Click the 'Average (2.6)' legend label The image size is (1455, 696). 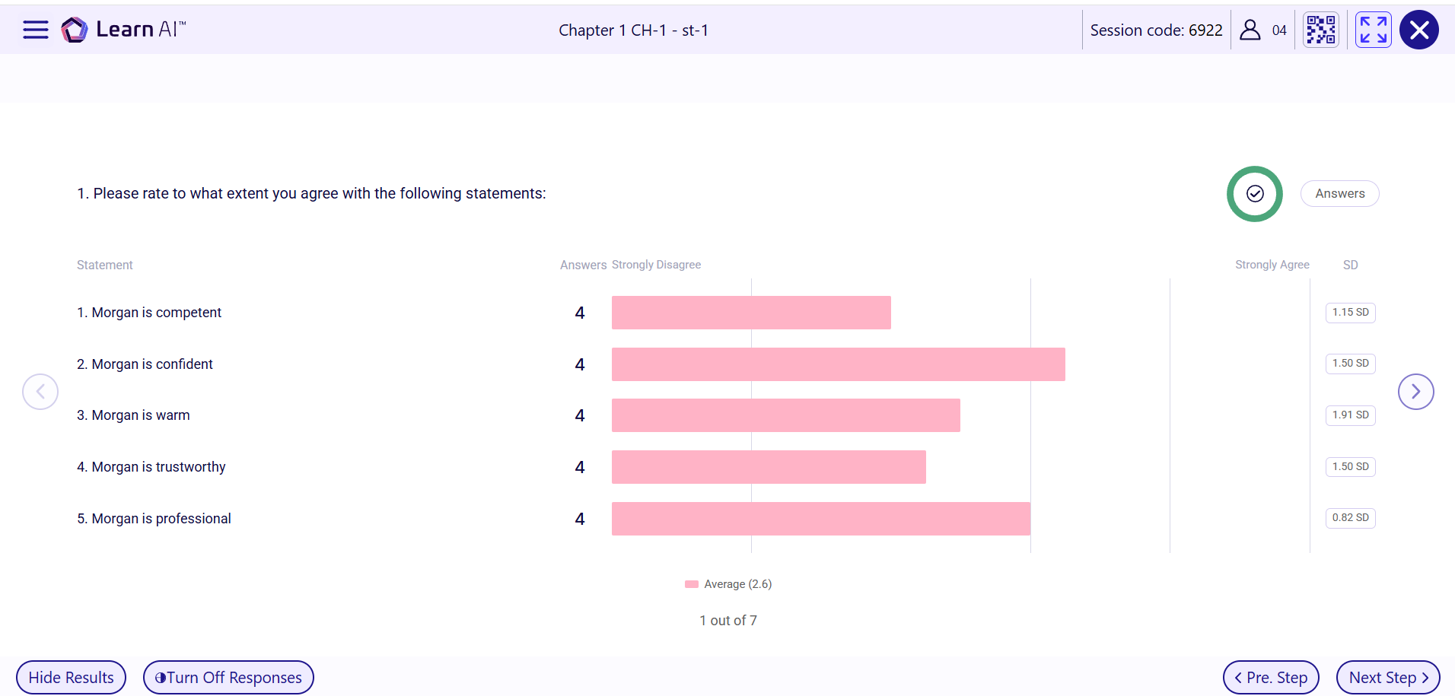(738, 584)
